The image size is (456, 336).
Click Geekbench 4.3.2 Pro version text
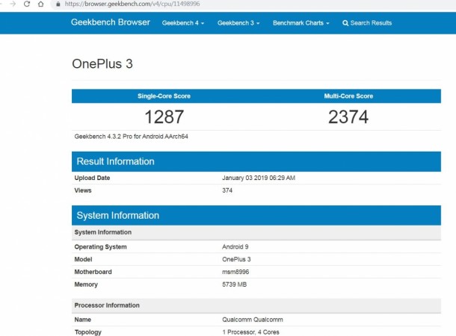click(x=131, y=137)
